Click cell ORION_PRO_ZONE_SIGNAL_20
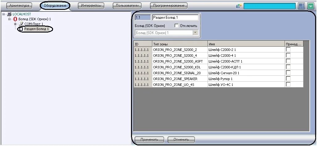Screen dimensions: 317x146 point(180,73)
